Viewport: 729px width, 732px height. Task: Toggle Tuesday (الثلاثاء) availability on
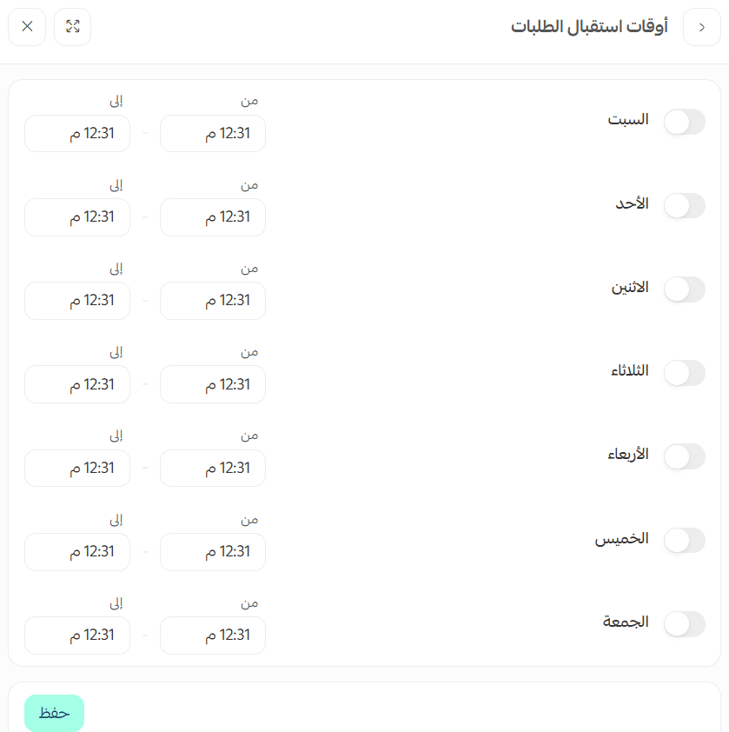pos(684,373)
